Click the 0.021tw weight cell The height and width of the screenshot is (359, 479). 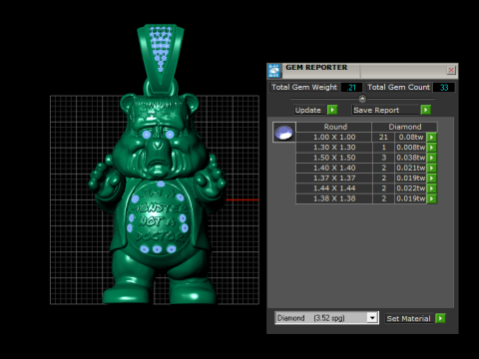410,168
